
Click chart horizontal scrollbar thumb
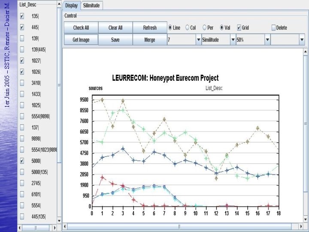click(x=179, y=226)
